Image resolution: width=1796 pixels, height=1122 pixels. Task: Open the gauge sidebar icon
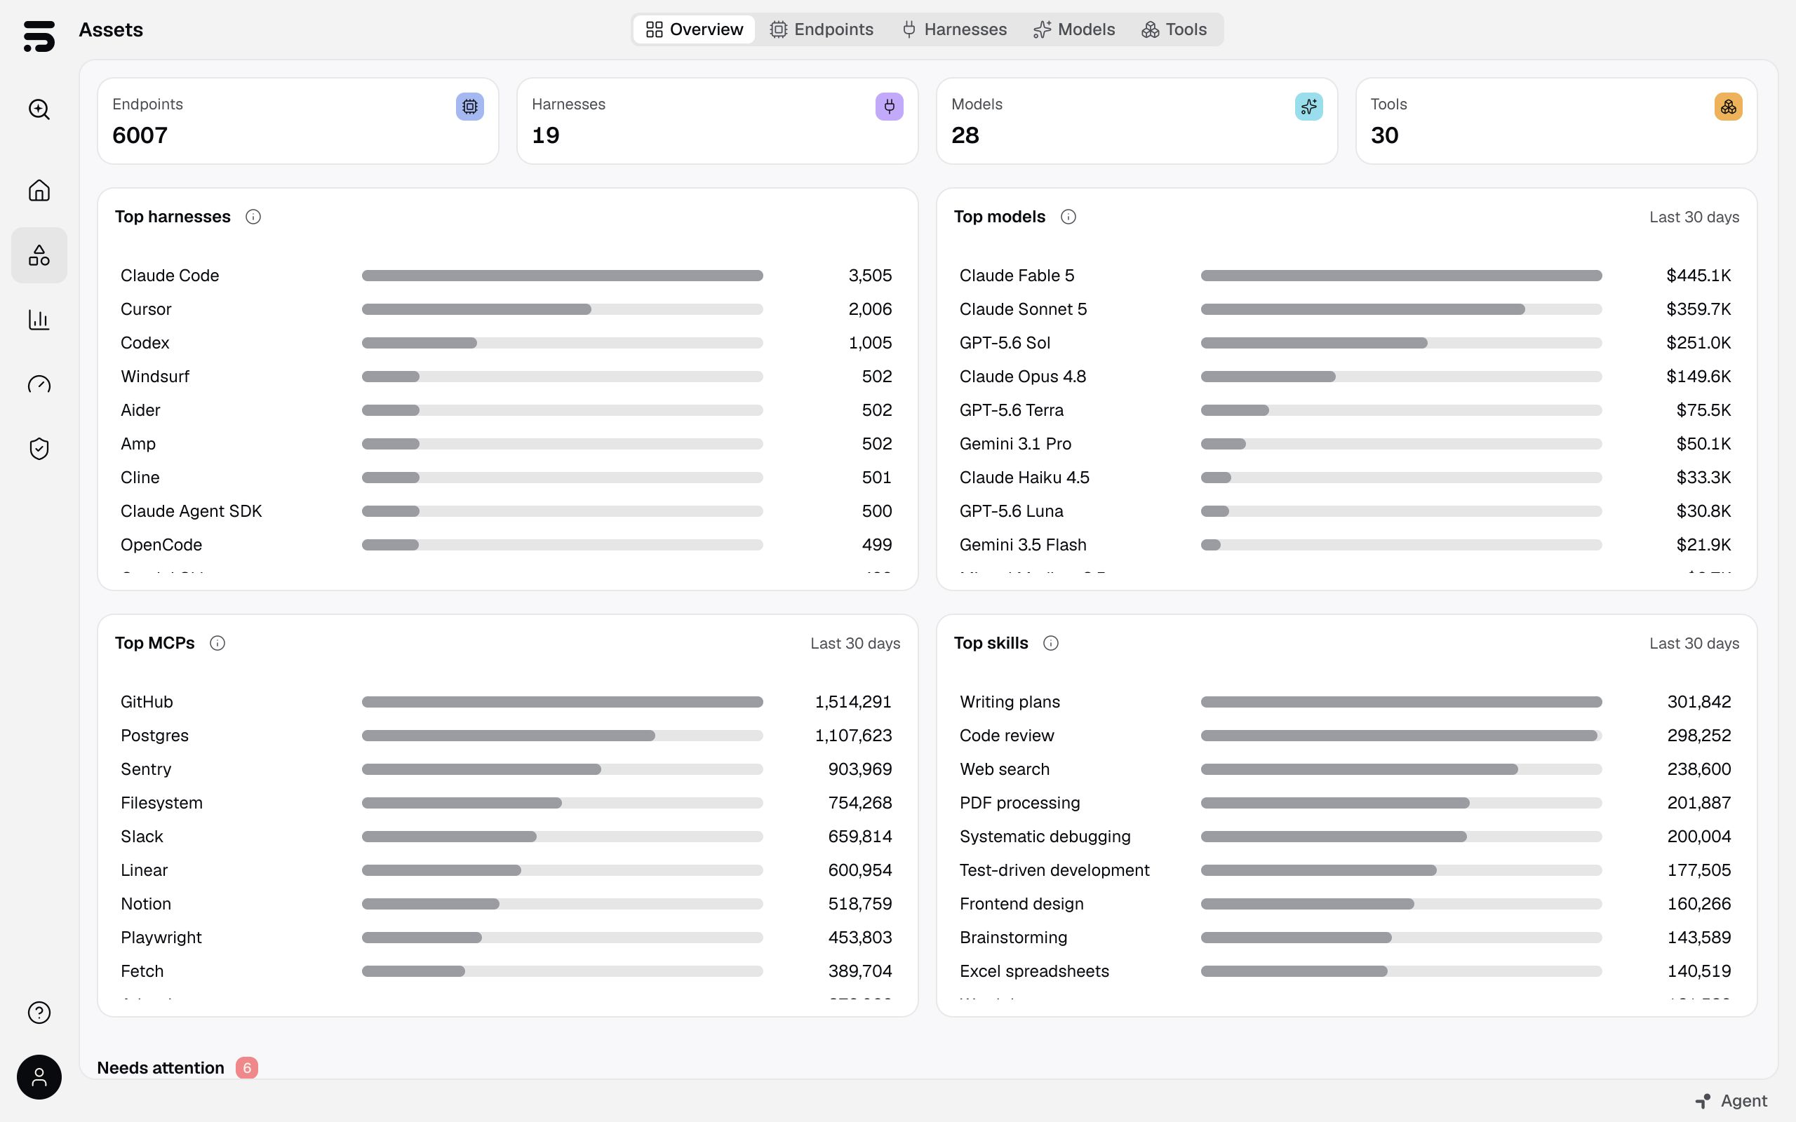(x=39, y=384)
